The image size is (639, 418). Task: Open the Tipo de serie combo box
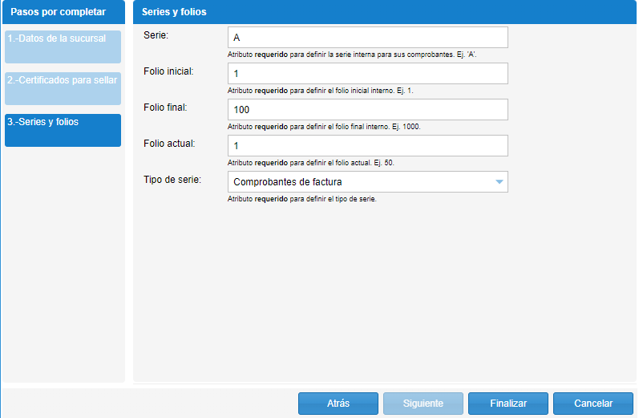[x=361, y=182]
